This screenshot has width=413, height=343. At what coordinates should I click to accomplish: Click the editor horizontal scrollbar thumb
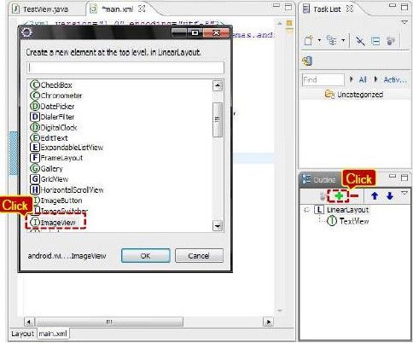tap(109, 322)
